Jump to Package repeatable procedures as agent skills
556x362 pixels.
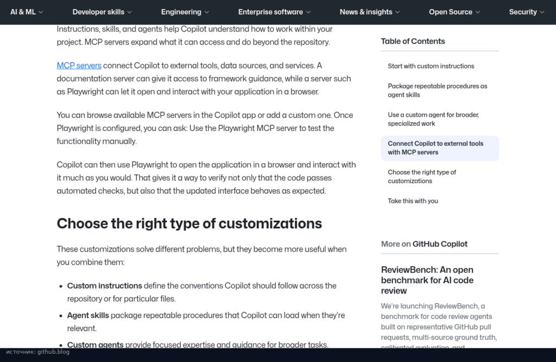pyautogui.click(x=437, y=90)
